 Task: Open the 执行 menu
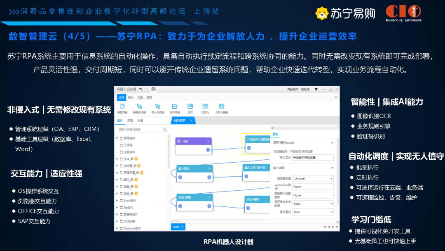pos(131,97)
